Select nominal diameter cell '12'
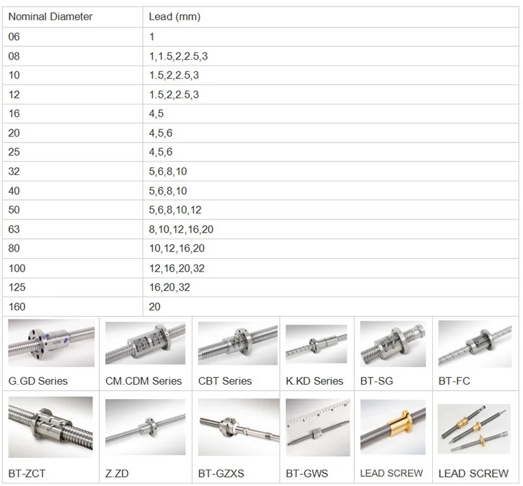 (x=73, y=95)
